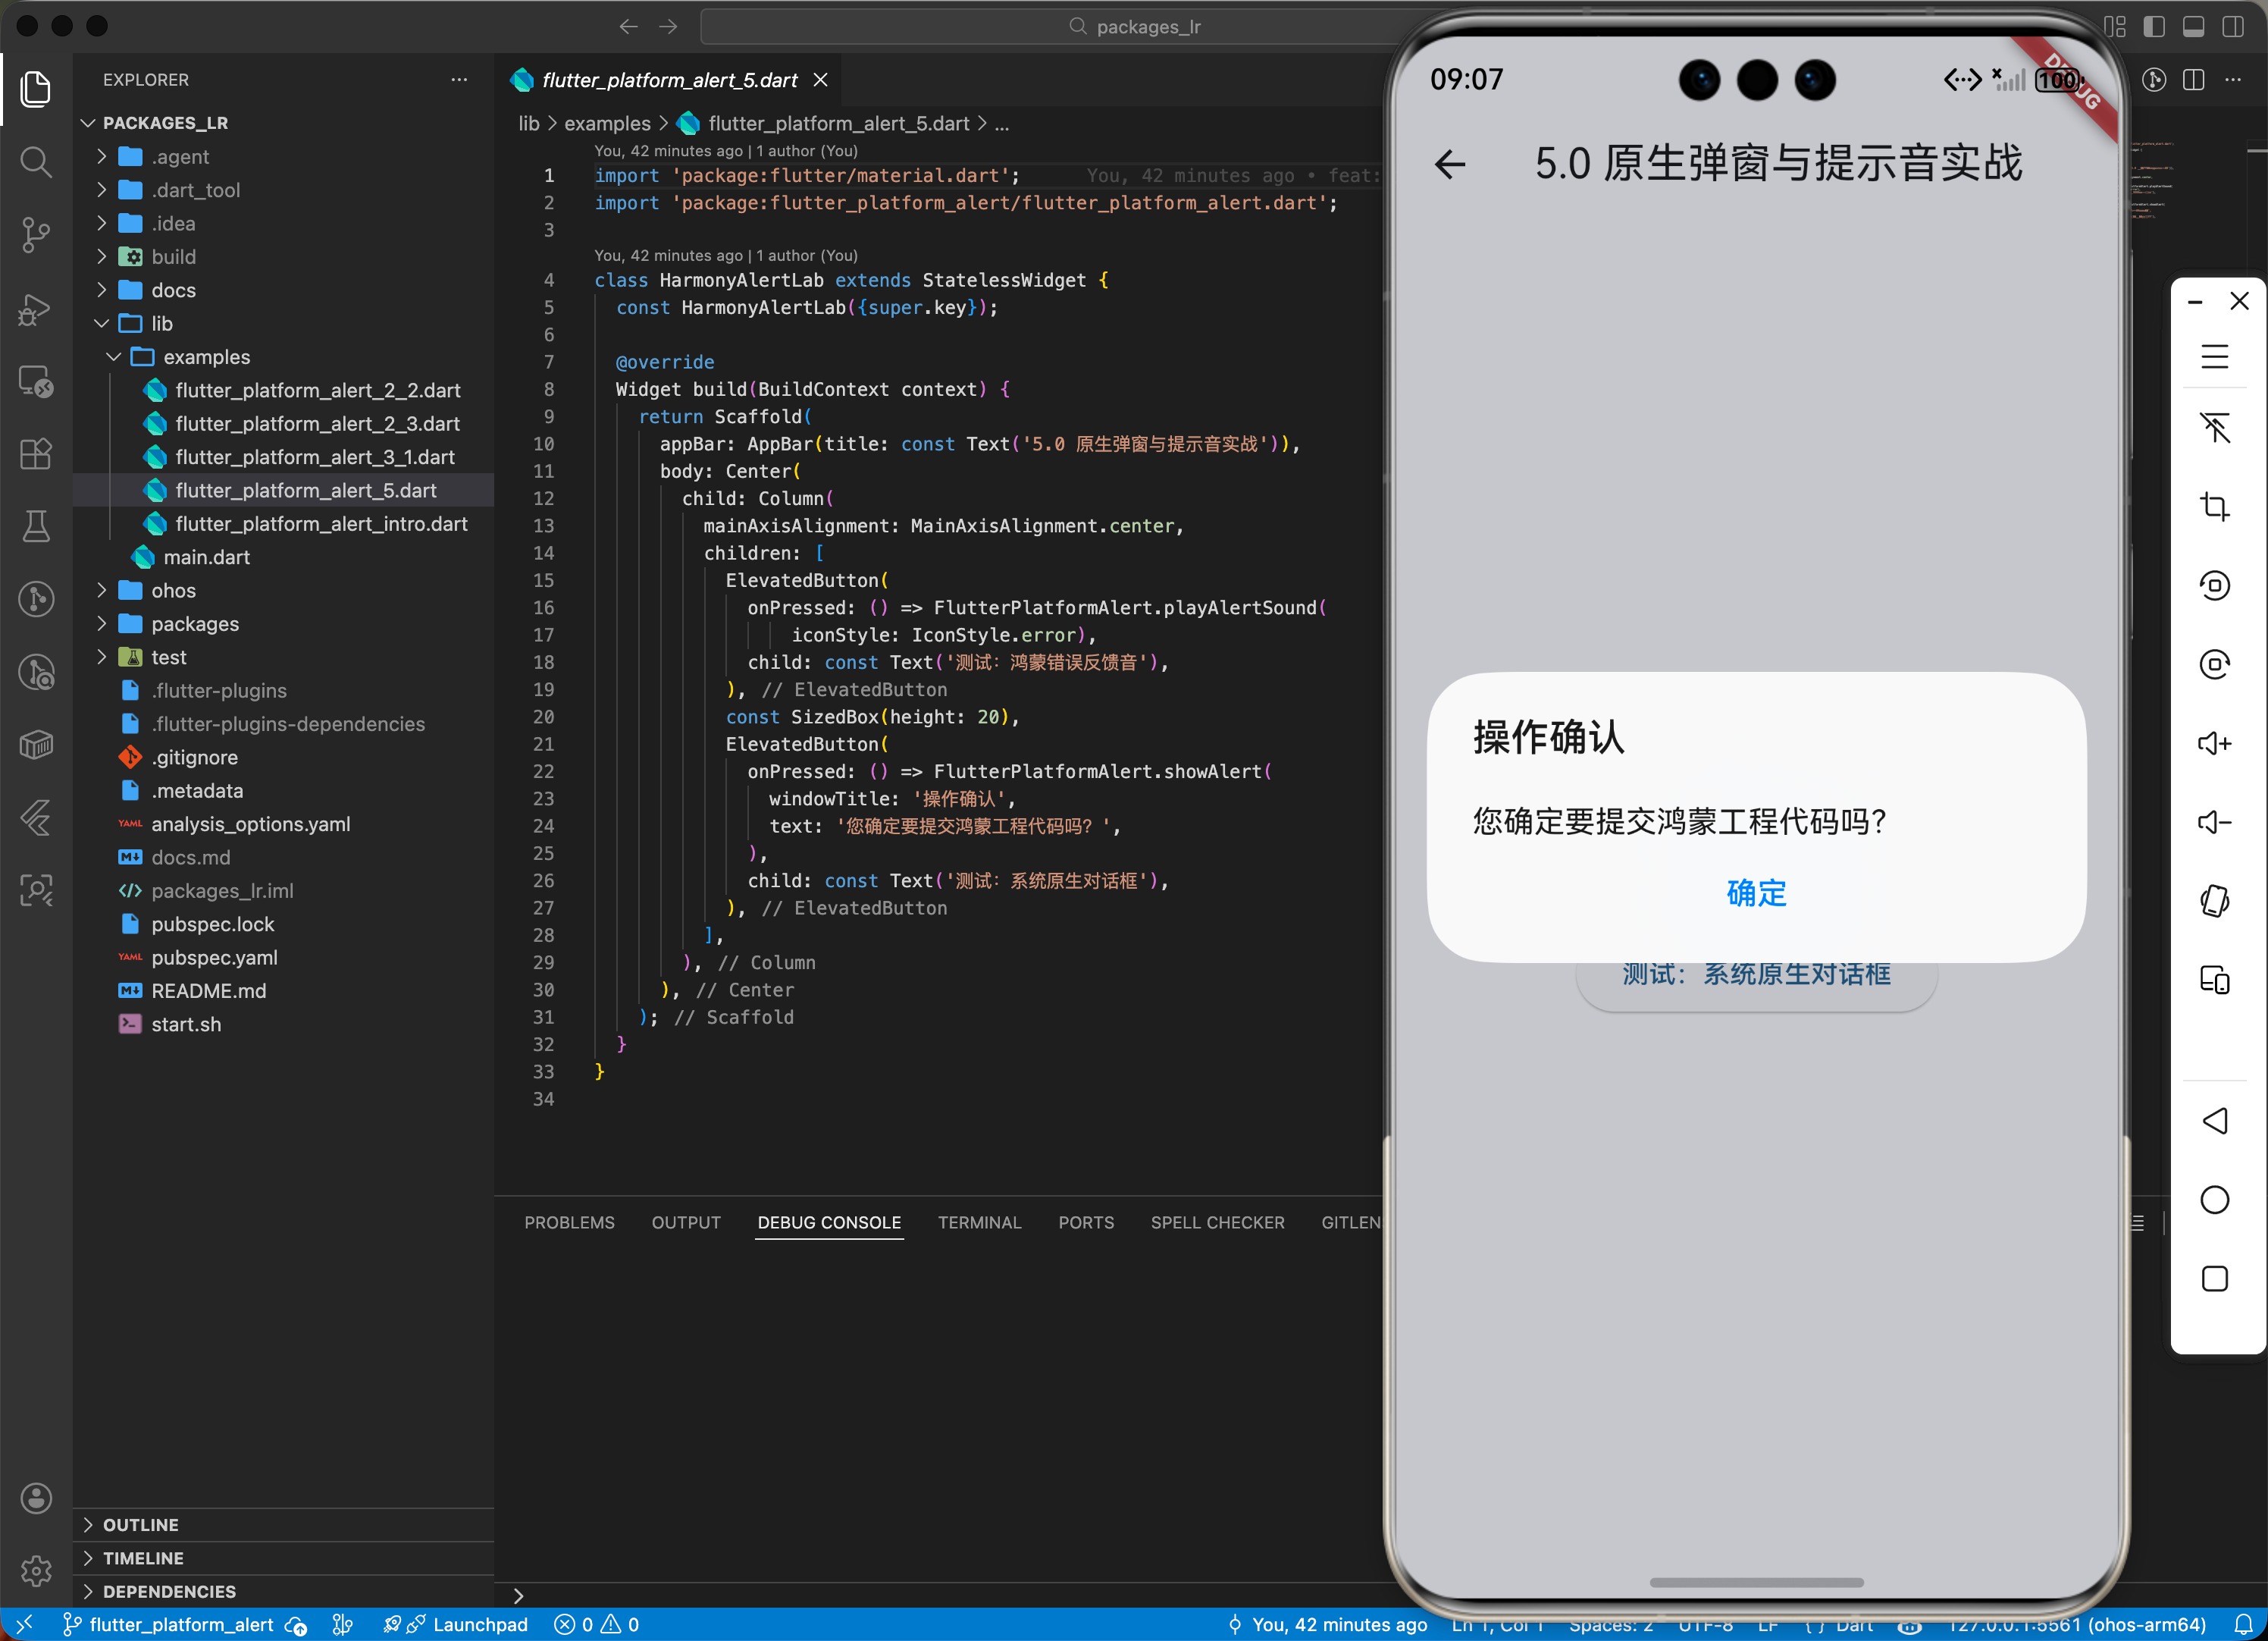Open Source Control in the activity bar
Image resolution: width=2268 pixels, height=1641 pixels.
point(36,234)
